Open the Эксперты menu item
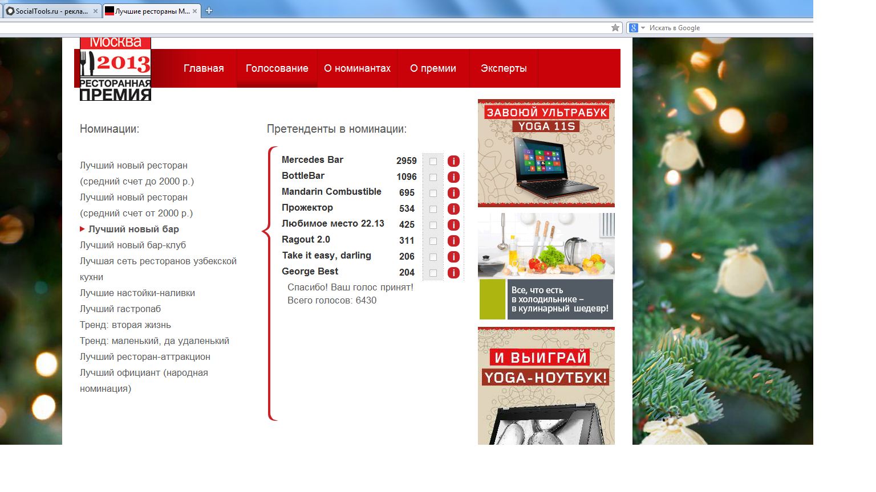The width and height of the screenshot is (876, 492). [504, 68]
